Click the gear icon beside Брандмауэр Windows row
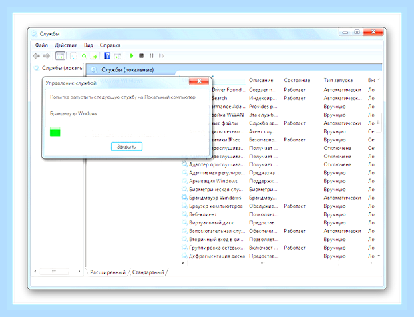414x317 pixels. click(184, 198)
